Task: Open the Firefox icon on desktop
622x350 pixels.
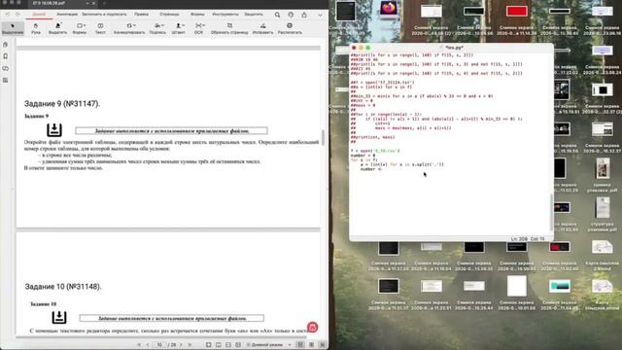Action: (x=389, y=9)
